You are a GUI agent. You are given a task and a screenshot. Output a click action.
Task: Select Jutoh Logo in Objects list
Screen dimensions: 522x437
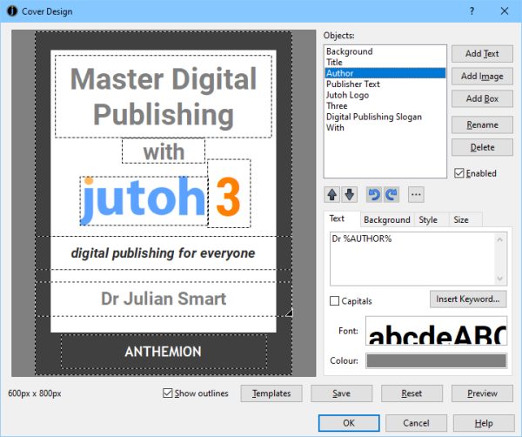(x=385, y=95)
